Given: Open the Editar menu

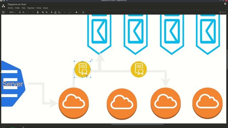Looking at the screenshot, I should (17, 8).
